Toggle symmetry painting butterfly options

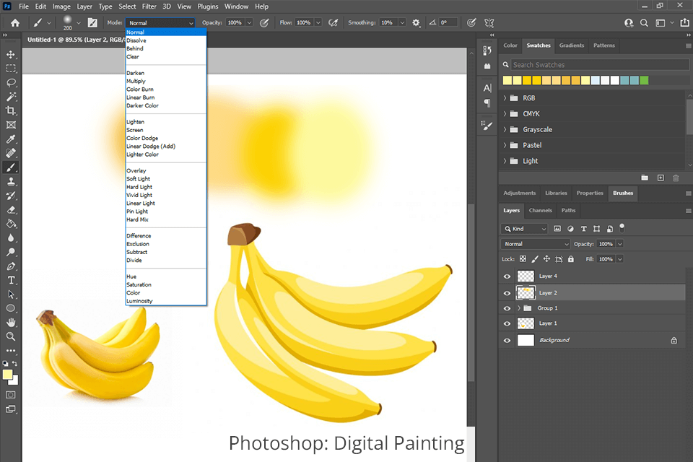tap(489, 22)
